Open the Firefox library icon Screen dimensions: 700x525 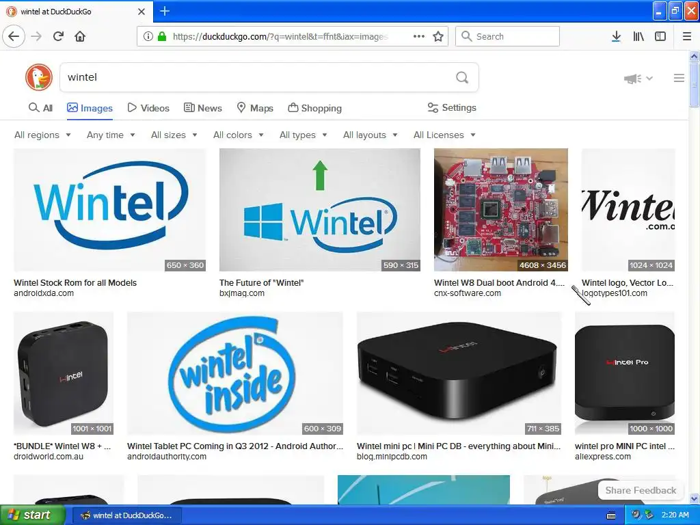(x=638, y=36)
